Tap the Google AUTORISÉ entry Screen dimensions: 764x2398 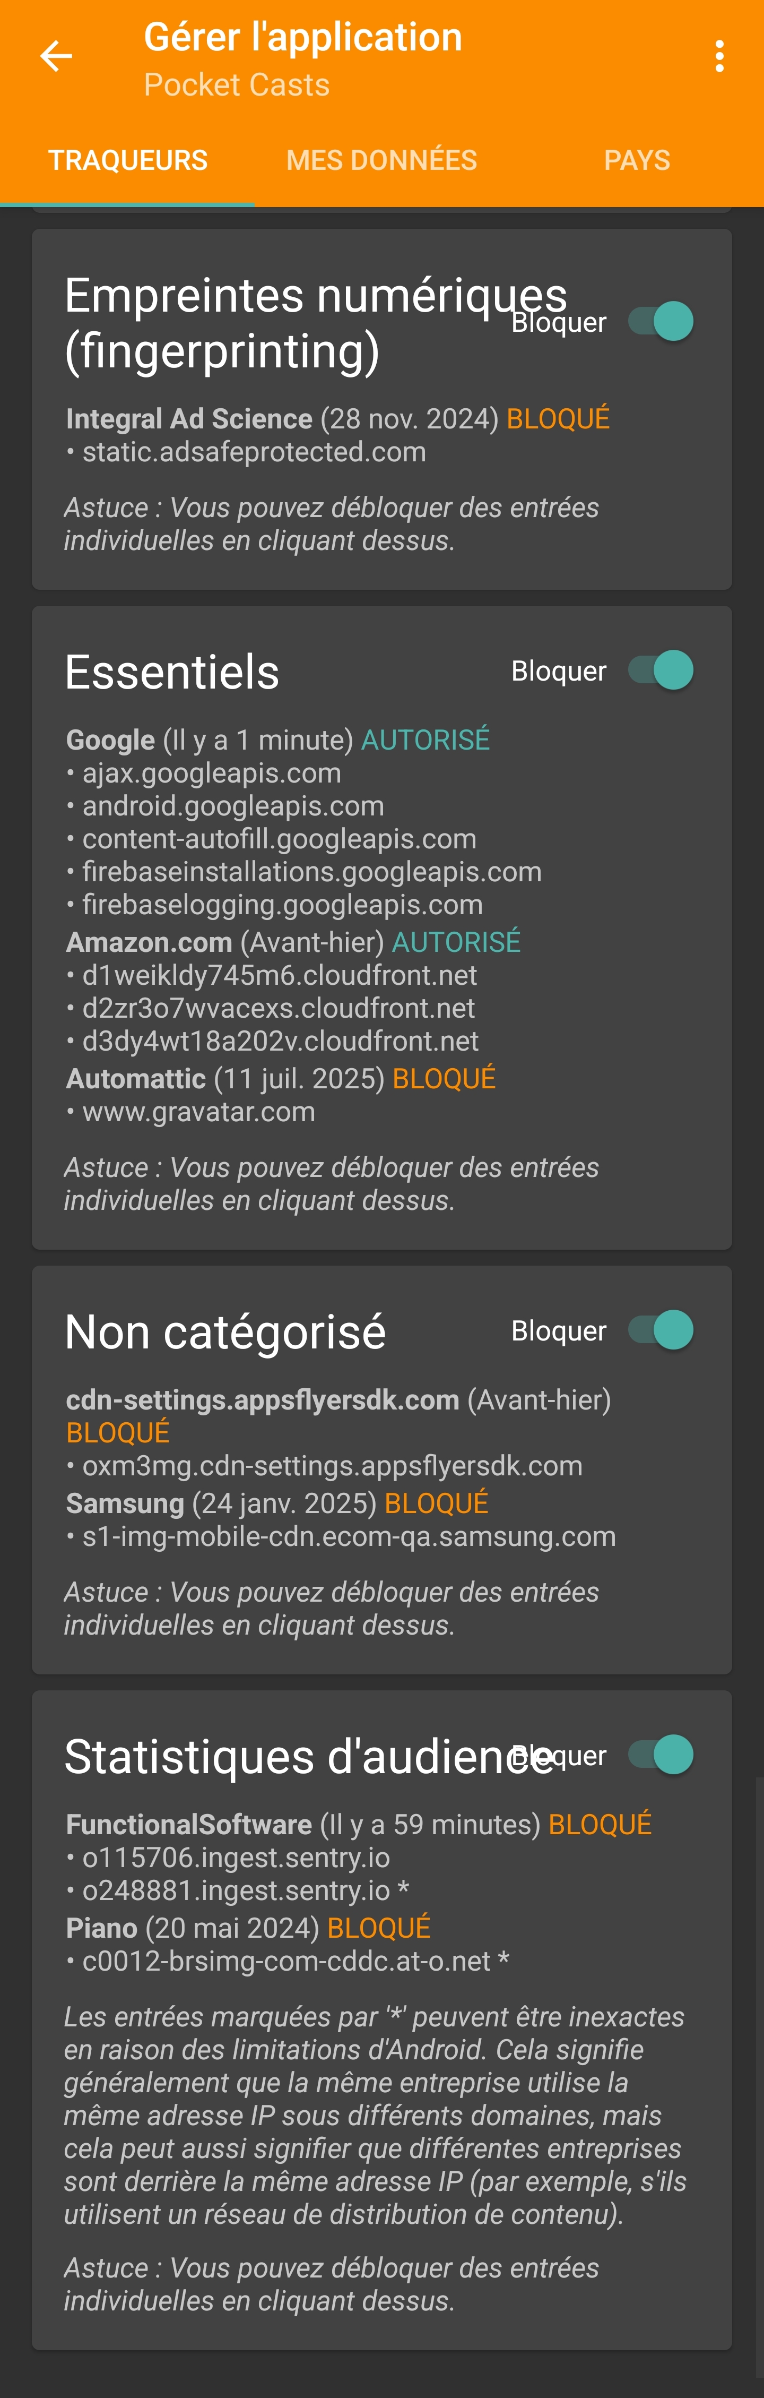[x=277, y=740]
